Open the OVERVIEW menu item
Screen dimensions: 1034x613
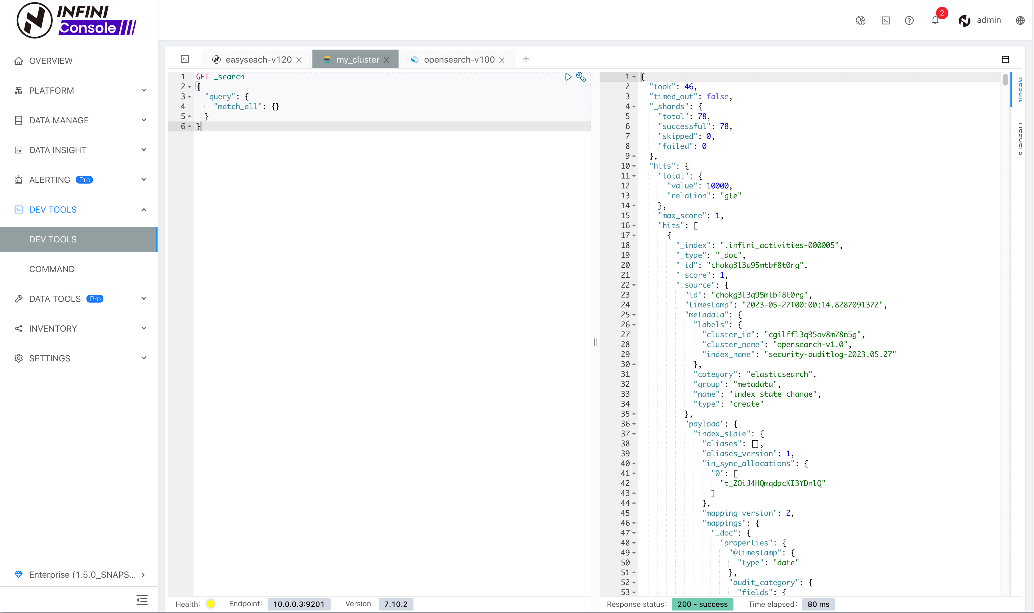coord(78,61)
